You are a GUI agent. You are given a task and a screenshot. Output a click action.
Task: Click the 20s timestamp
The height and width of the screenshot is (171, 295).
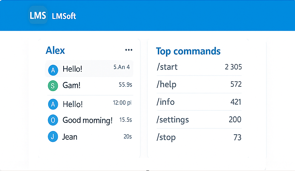[128, 136]
